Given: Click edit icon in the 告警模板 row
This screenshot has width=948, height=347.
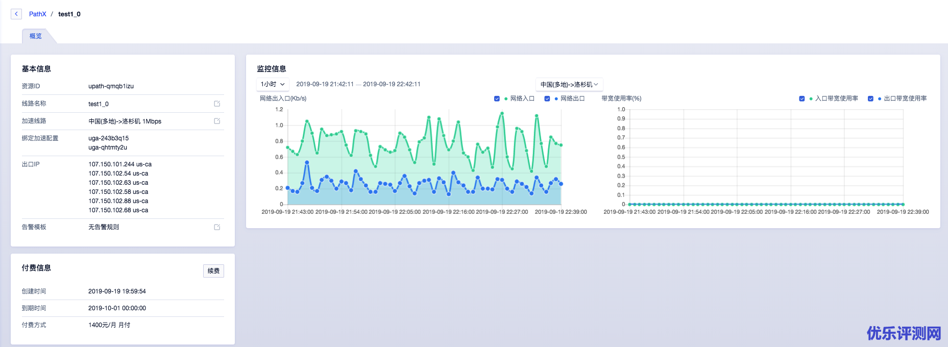Looking at the screenshot, I should [x=217, y=227].
